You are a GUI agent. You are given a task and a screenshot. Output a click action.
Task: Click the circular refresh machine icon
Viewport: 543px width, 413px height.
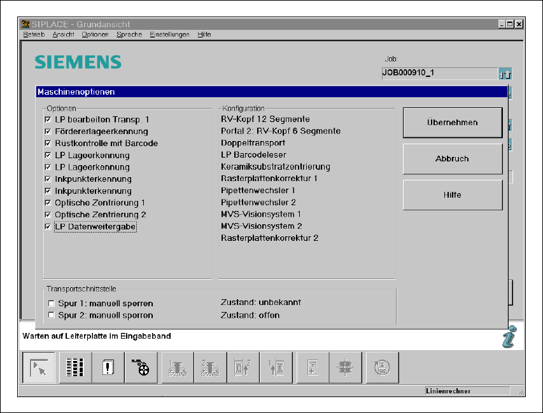pos(383,367)
